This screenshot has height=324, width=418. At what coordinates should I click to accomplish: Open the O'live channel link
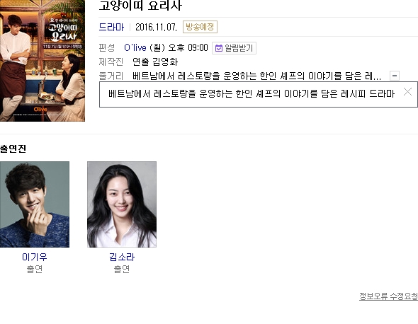pos(135,47)
